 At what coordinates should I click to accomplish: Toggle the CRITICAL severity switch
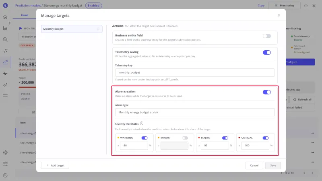point(266,138)
